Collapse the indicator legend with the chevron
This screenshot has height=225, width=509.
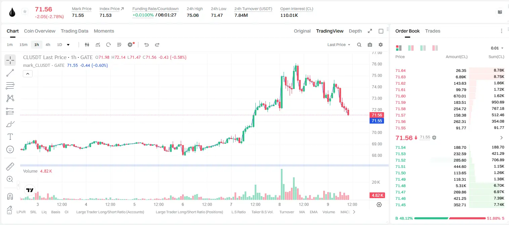[28, 74]
